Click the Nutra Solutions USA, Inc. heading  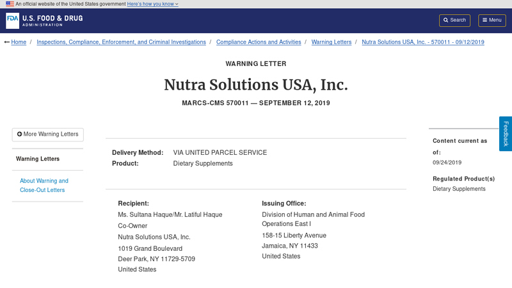256,85
